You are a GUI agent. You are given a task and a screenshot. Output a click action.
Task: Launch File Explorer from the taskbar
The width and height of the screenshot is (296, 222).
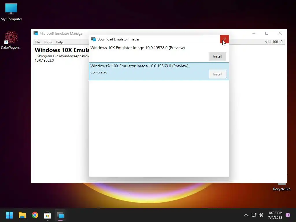pos(22,215)
